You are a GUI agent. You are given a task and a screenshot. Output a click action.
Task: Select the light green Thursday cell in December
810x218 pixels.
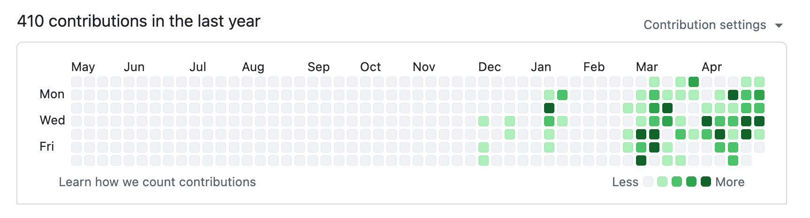[510, 134]
